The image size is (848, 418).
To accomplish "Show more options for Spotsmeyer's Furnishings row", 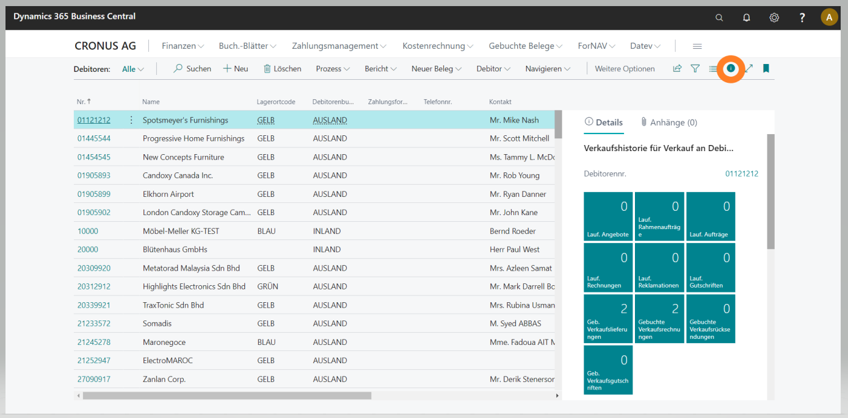I will coord(131,120).
